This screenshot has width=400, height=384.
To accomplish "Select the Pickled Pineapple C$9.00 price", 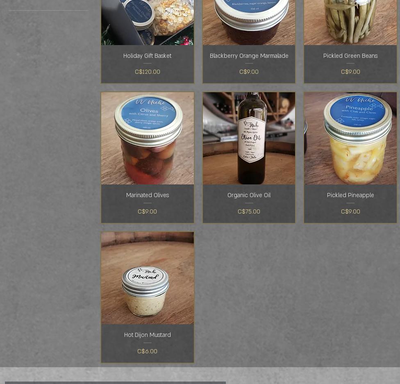I will (x=350, y=211).
